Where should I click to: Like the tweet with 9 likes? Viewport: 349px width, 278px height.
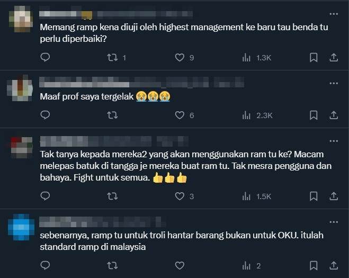(180, 58)
